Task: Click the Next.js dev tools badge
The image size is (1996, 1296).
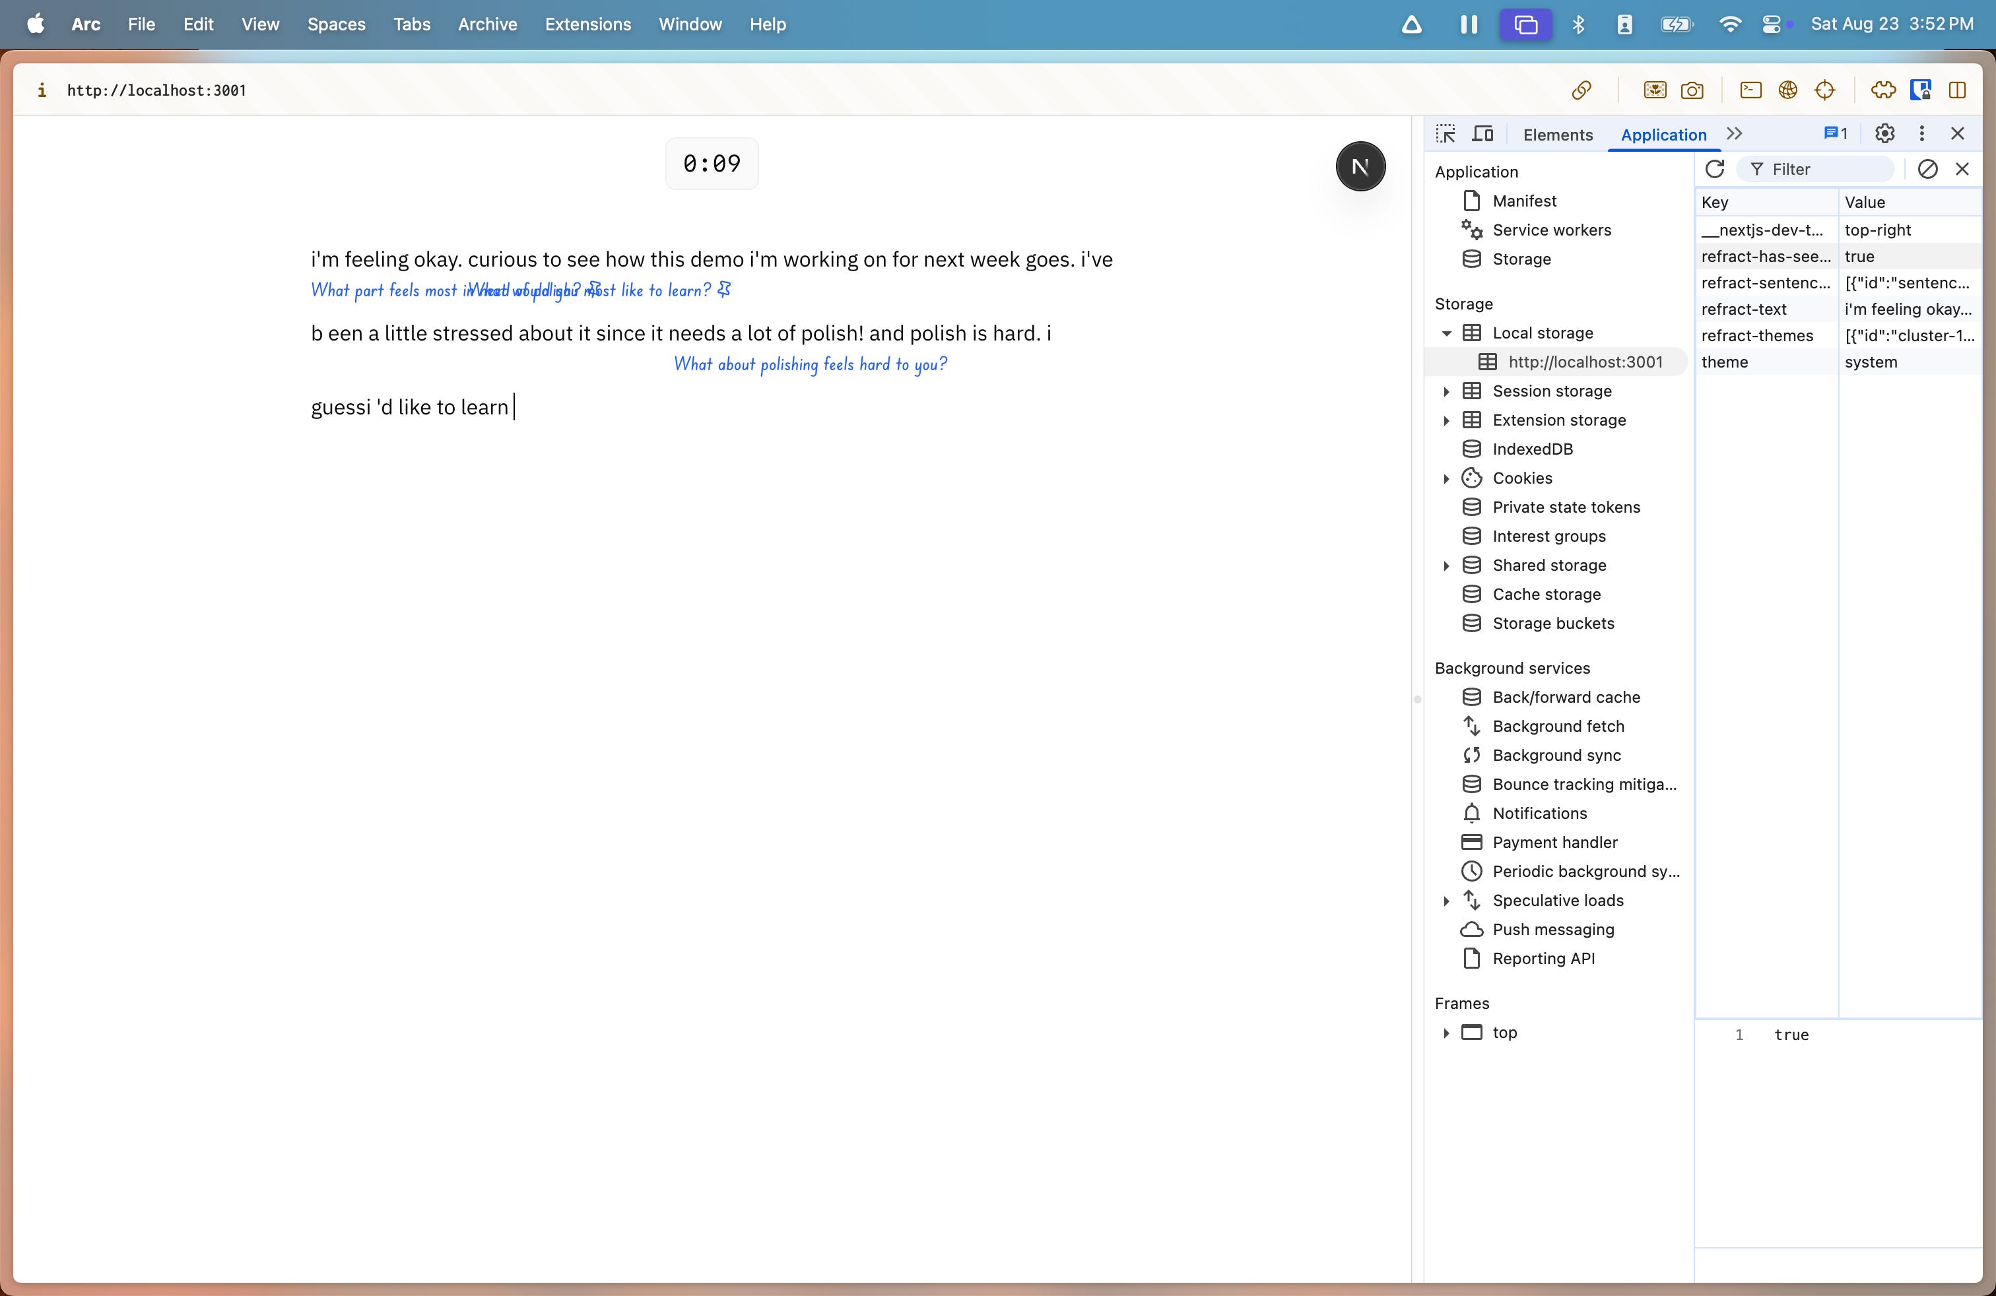Action: (x=1360, y=167)
